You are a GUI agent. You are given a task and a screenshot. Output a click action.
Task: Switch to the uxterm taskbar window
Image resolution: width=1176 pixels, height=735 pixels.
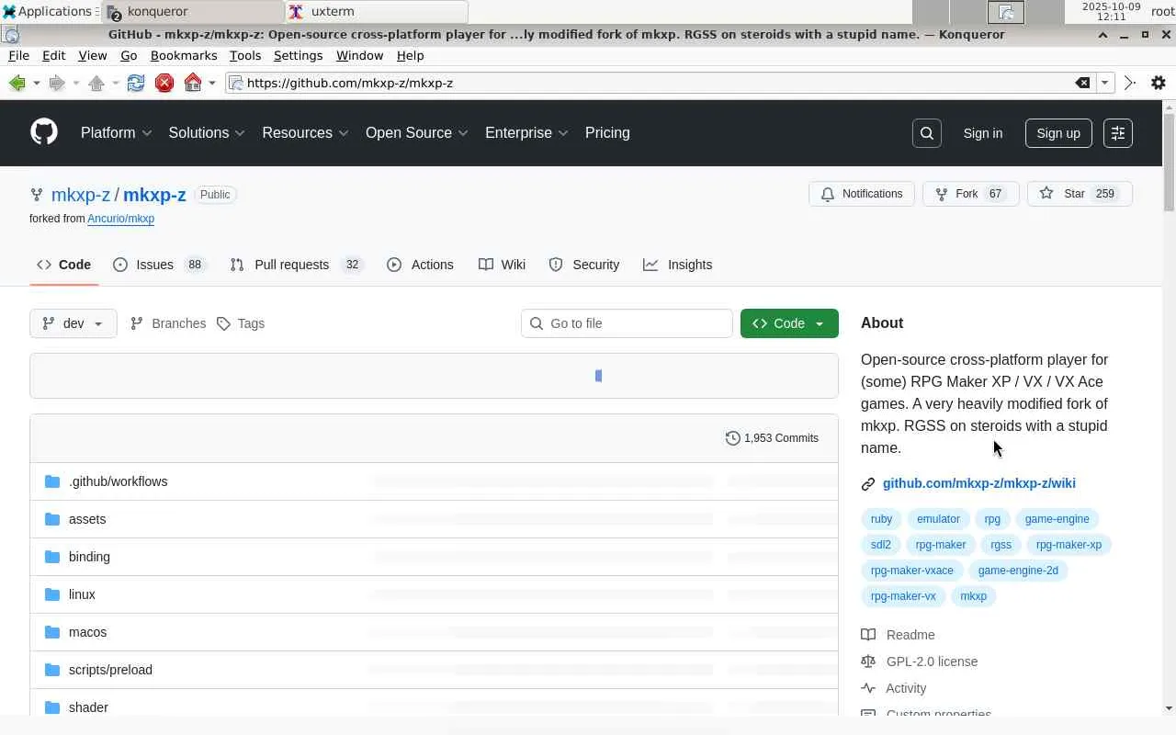click(377, 12)
